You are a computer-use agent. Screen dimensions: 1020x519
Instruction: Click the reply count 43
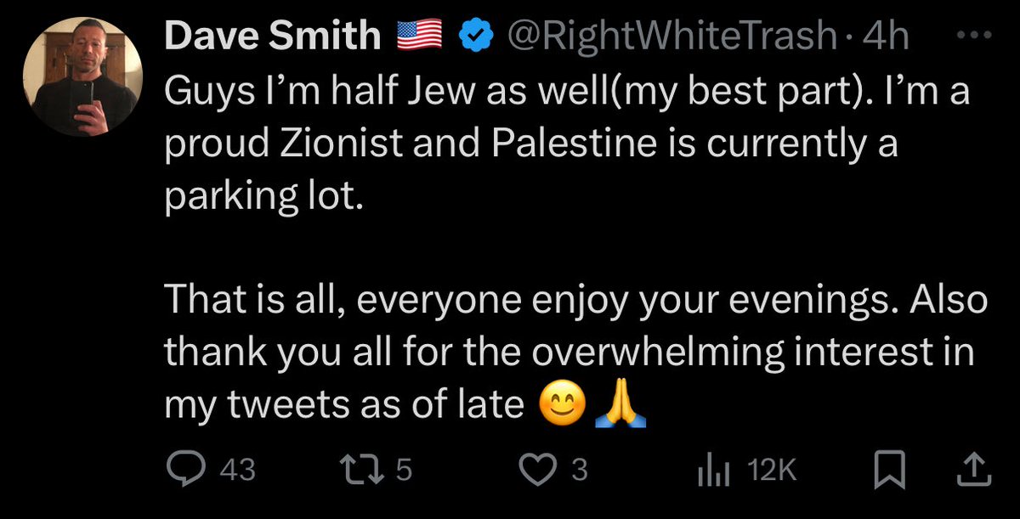[x=236, y=471]
